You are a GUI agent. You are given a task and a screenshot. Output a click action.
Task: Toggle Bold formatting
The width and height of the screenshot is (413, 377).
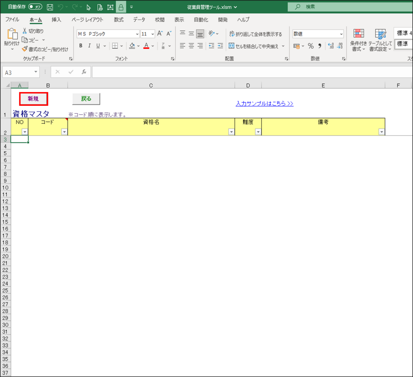coord(81,46)
